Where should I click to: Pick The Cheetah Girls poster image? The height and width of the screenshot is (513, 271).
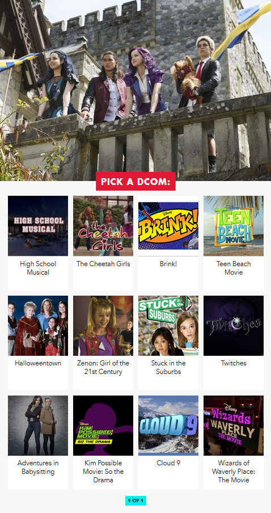coord(103,226)
